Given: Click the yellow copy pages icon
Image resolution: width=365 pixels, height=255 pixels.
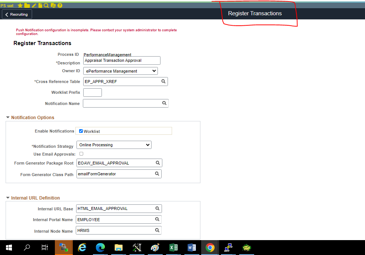Looking at the screenshot, I should click(x=53, y=5).
